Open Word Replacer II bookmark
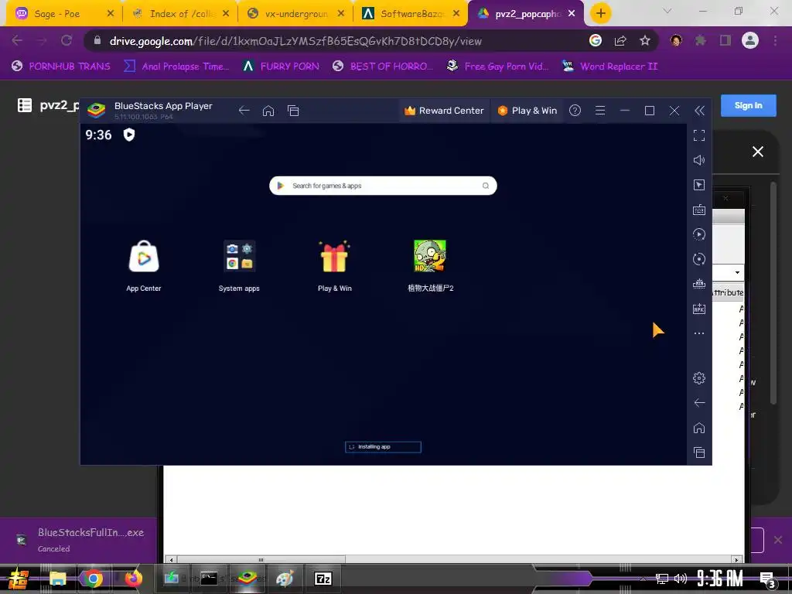Viewport: 792px width, 594px height. point(610,67)
